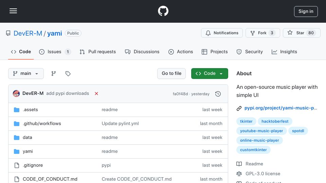This screenshot has height=183, width=326.
Task: Expand the green Code dropdown
Action: point(210,74)
